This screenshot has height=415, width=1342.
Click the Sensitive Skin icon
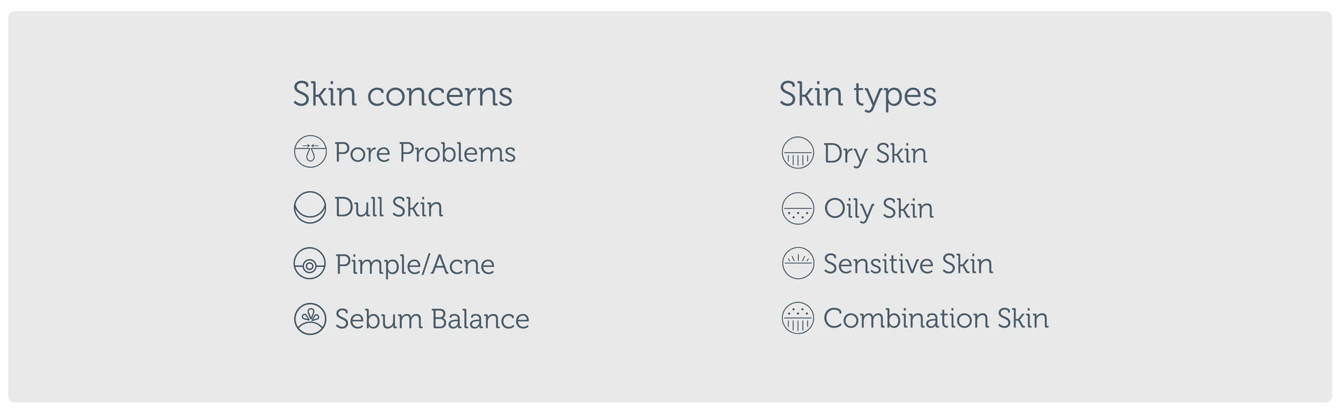tap(798, 263)
